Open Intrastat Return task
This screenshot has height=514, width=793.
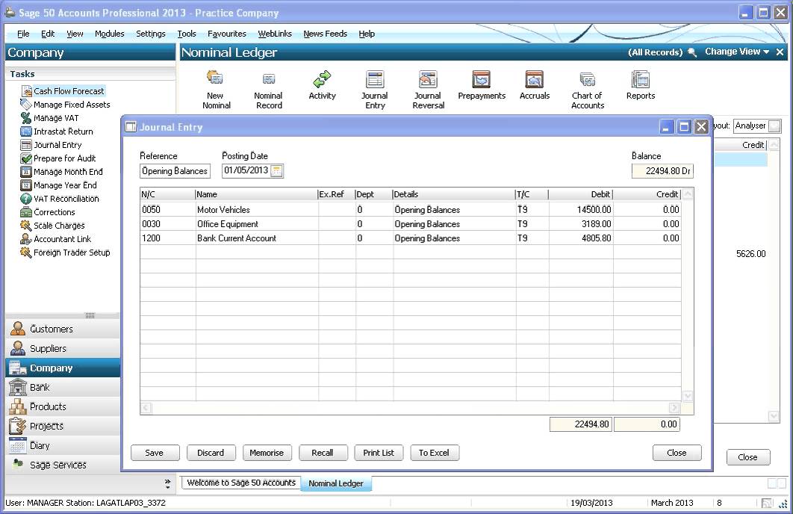coord(57,131)
